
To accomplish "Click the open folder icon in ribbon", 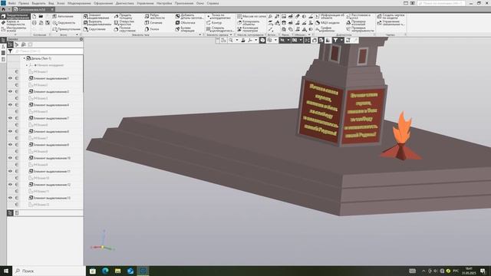I will point(41,16).
